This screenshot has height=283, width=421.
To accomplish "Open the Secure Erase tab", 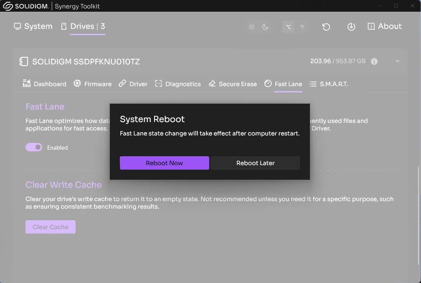I will tap(233, 84).
